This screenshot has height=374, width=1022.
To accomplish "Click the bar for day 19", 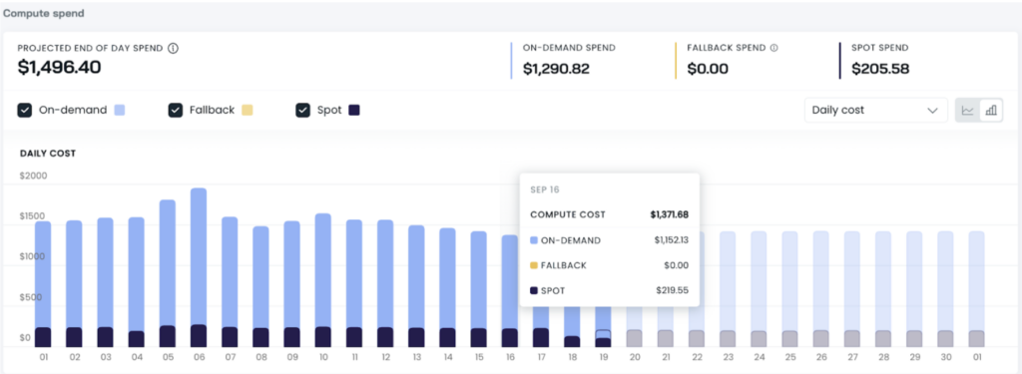I will point(604,327).
